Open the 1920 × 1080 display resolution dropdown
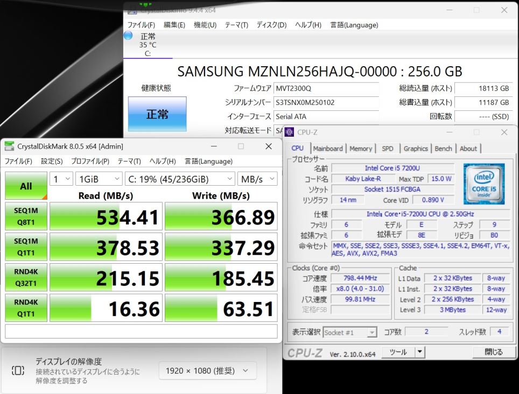Screen dimensions: 519x394 207,370
